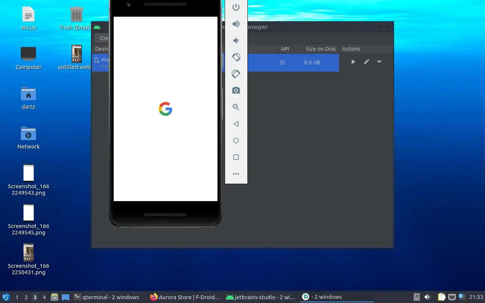Select the Size on Disk column header

tap(321, 49)
